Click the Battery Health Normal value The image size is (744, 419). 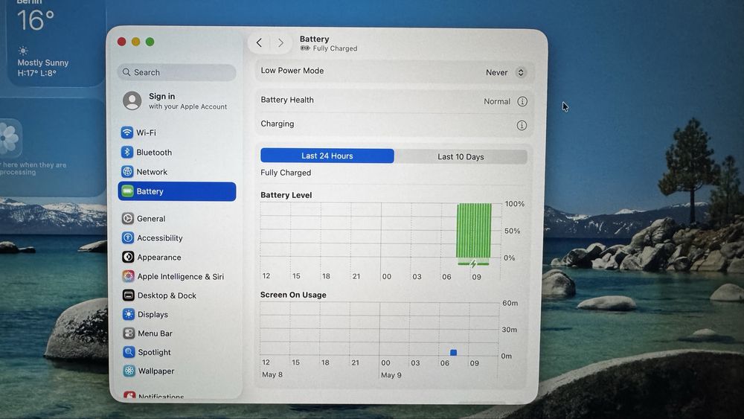coord(497,101)
